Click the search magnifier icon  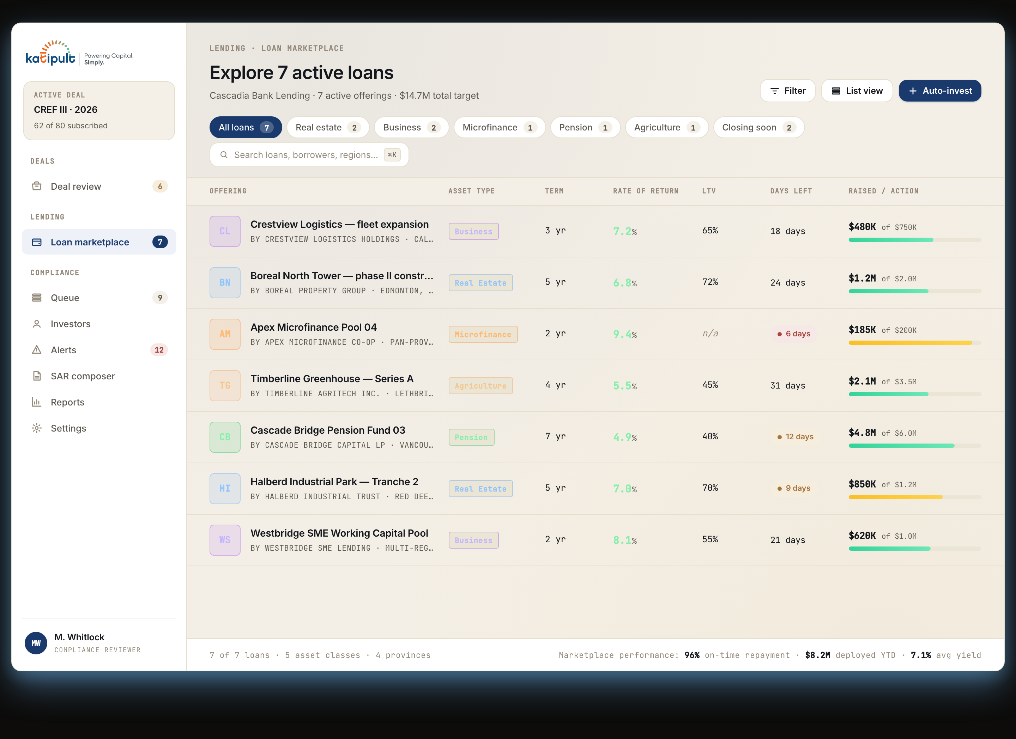click(224, 155)
